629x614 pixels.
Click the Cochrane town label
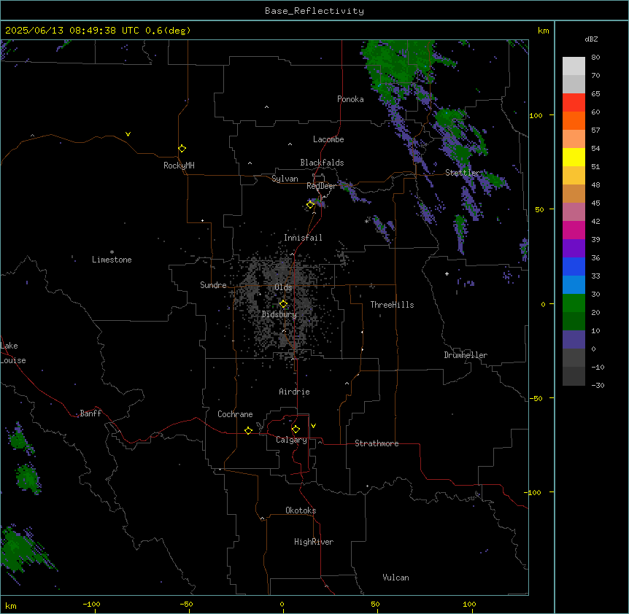(235, 414)
